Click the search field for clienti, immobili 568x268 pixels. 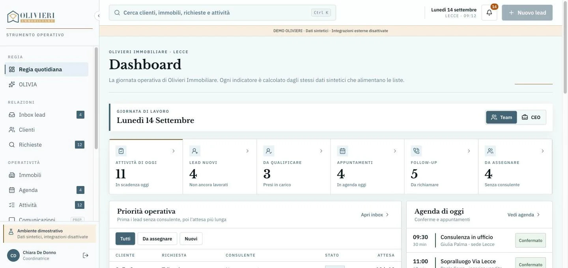(222, 13)
